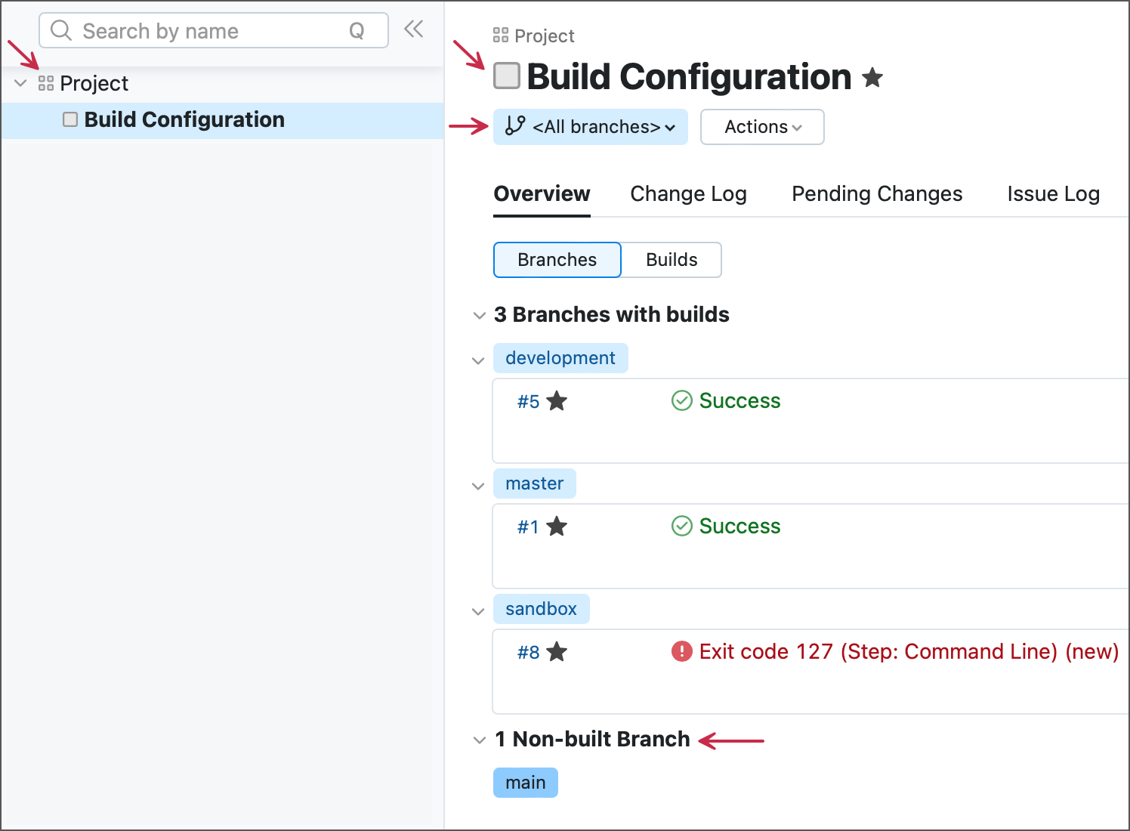The image size is (1130, 831).
Task: Open the Actions dropdown
Action: (761, 127)
